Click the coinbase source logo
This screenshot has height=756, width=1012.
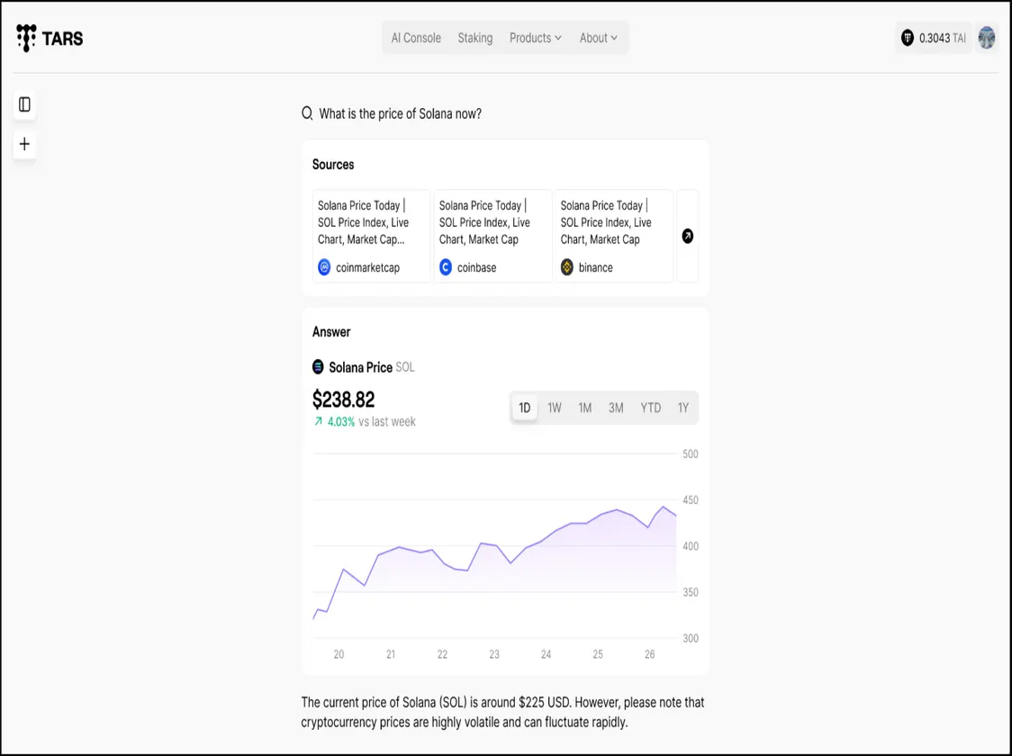click(446, 267)
